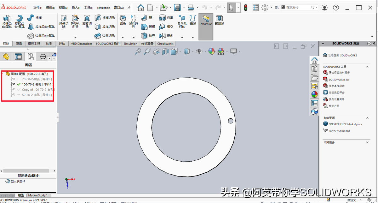Click Zoom to Area magnifier icon
Screen dimensions: 378x203
click(147, 51)
